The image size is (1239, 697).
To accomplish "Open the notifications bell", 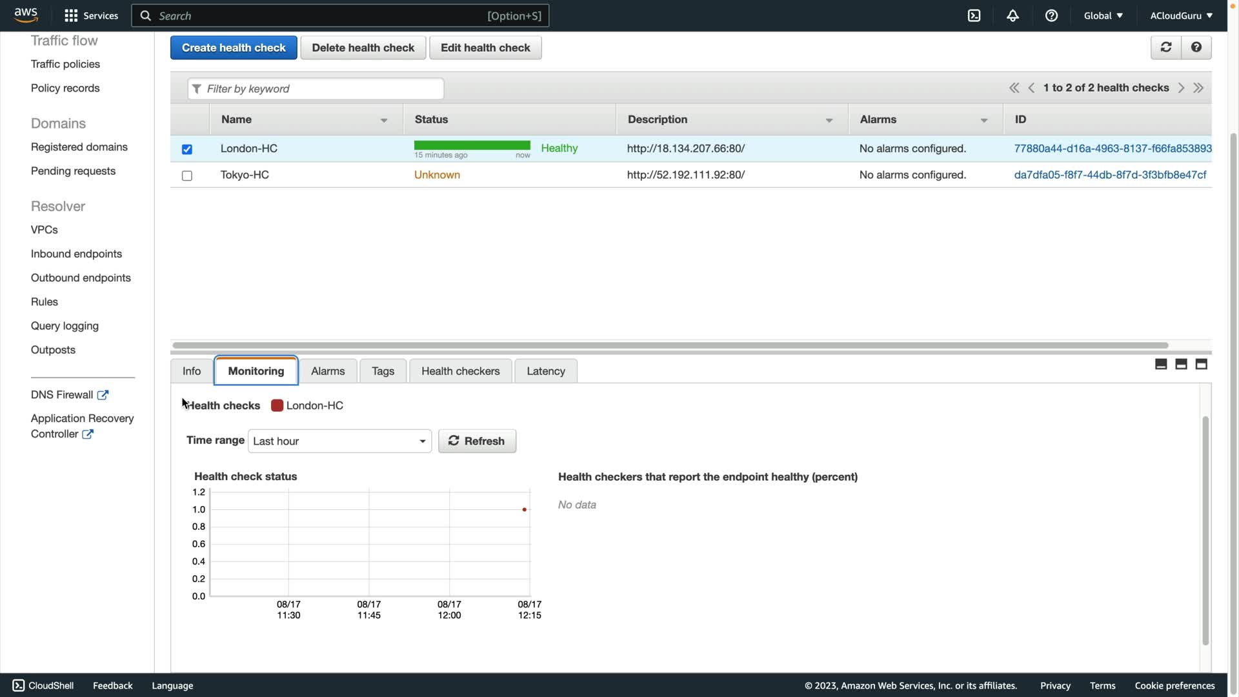I will pyautogui.click(x=1012, y=15).
